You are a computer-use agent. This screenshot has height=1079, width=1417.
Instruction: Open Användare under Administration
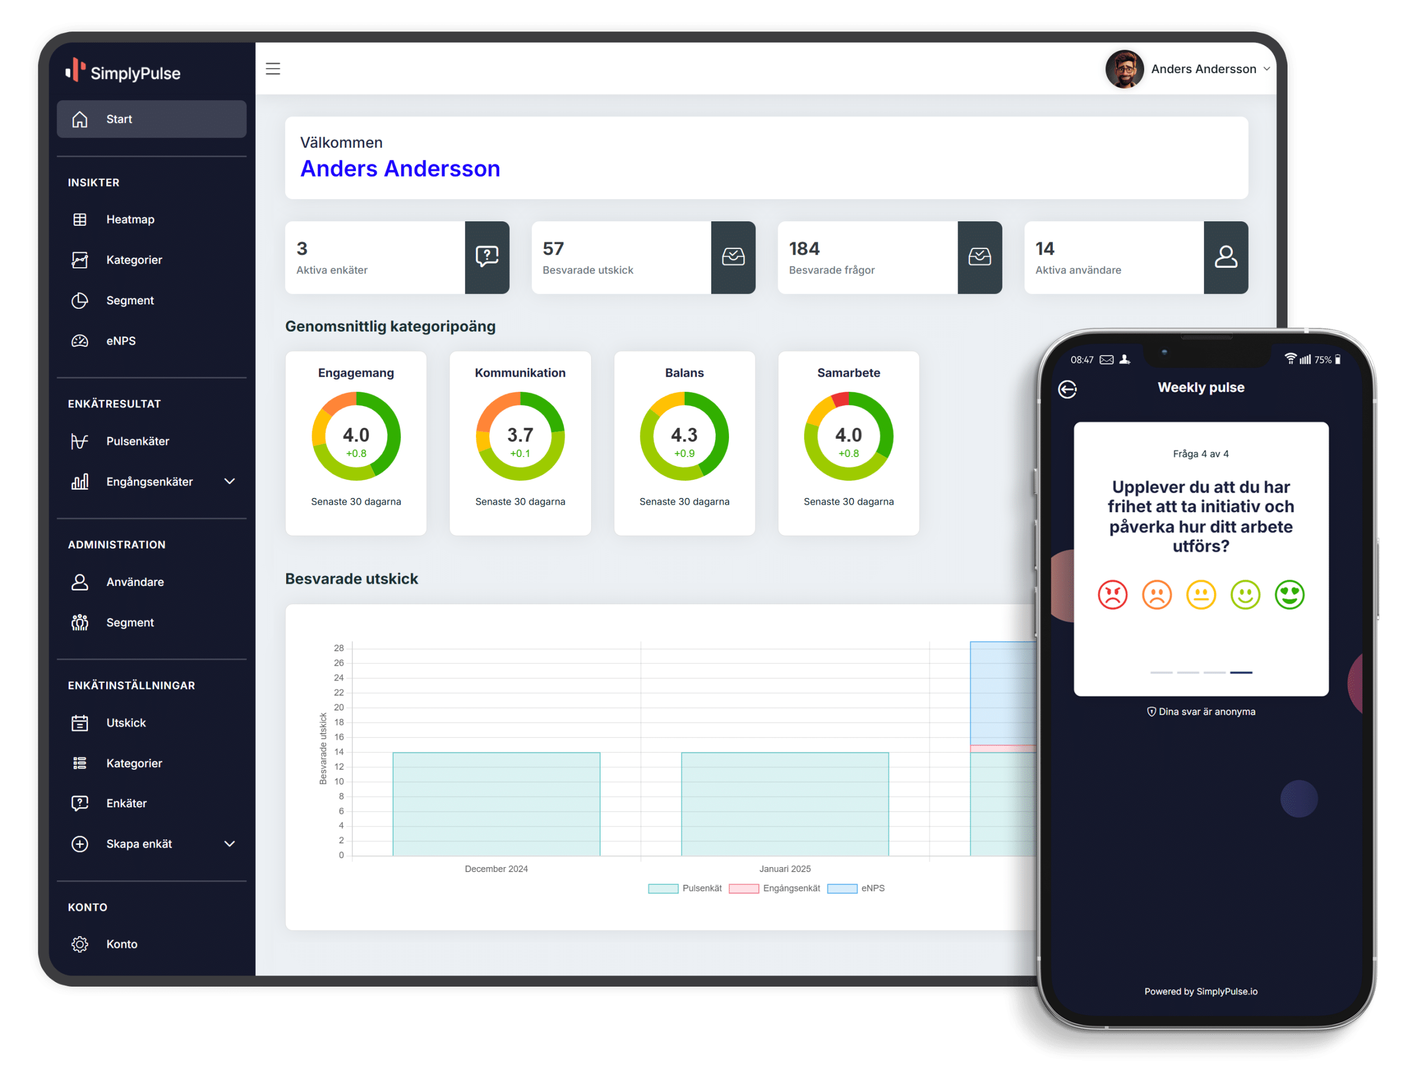click(135, 582)
